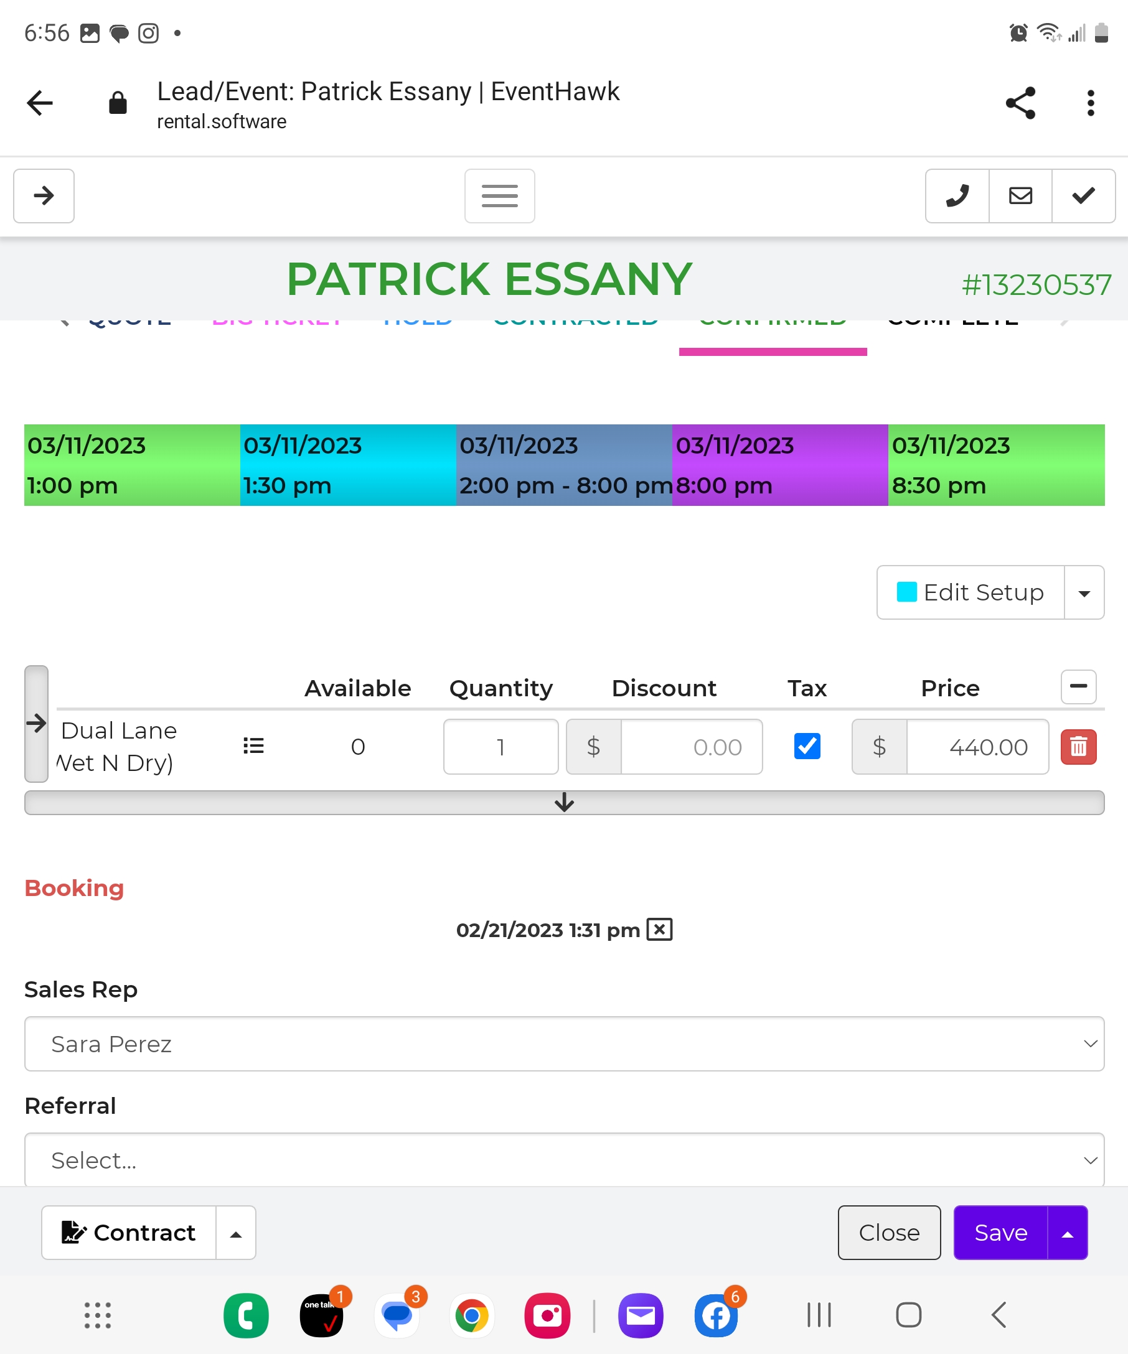1128x1354 pixels.
Task: Tap the browser share icon
Action: click(x=1020, y=103)
